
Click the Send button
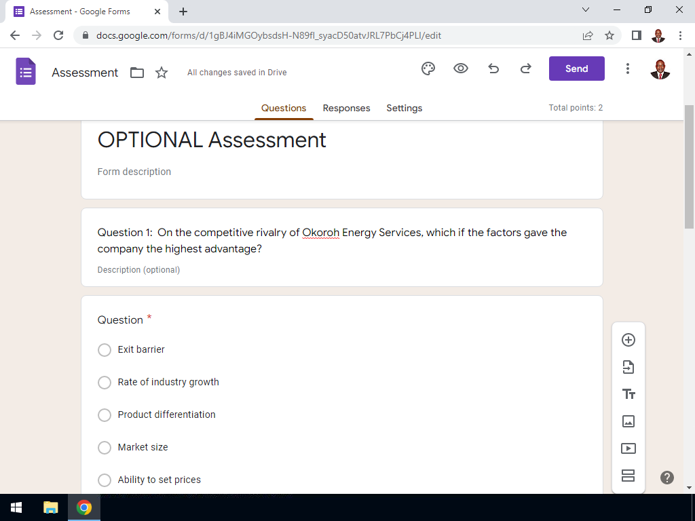[576, 69]
